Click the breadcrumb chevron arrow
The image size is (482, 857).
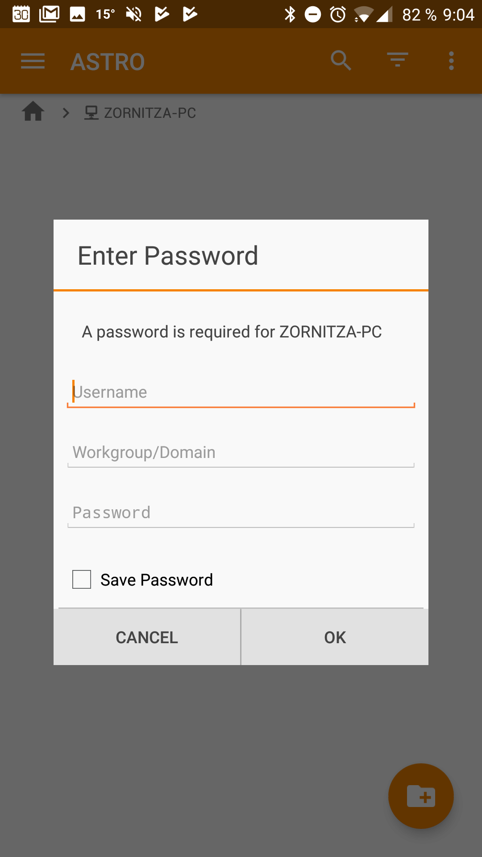(x=66, y=113)
